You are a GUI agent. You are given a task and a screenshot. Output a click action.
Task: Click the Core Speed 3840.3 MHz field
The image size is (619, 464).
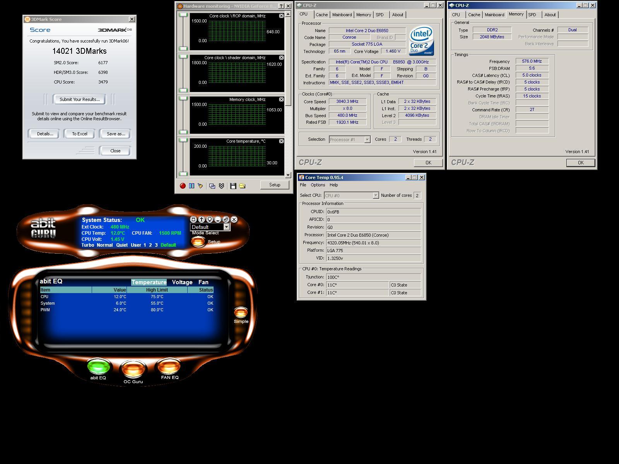pos(347,102)
